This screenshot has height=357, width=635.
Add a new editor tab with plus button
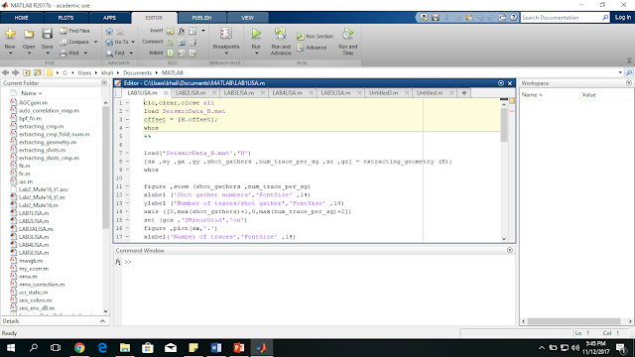pos(464,93)
